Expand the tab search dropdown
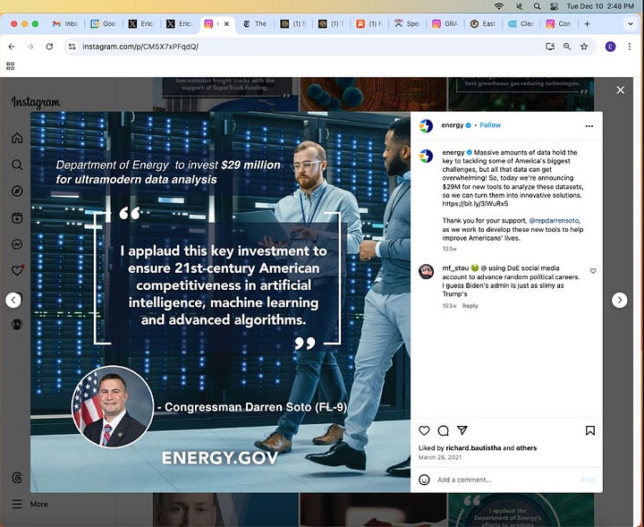The height and width of the screenshot is (527, 644). [x=630, y=24]
